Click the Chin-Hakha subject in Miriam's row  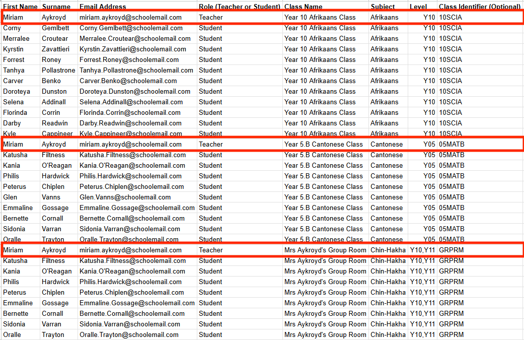[x=388, y=250]
